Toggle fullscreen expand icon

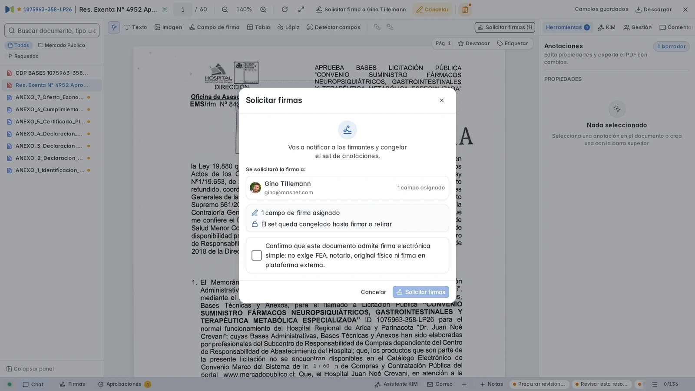(301, 10)
